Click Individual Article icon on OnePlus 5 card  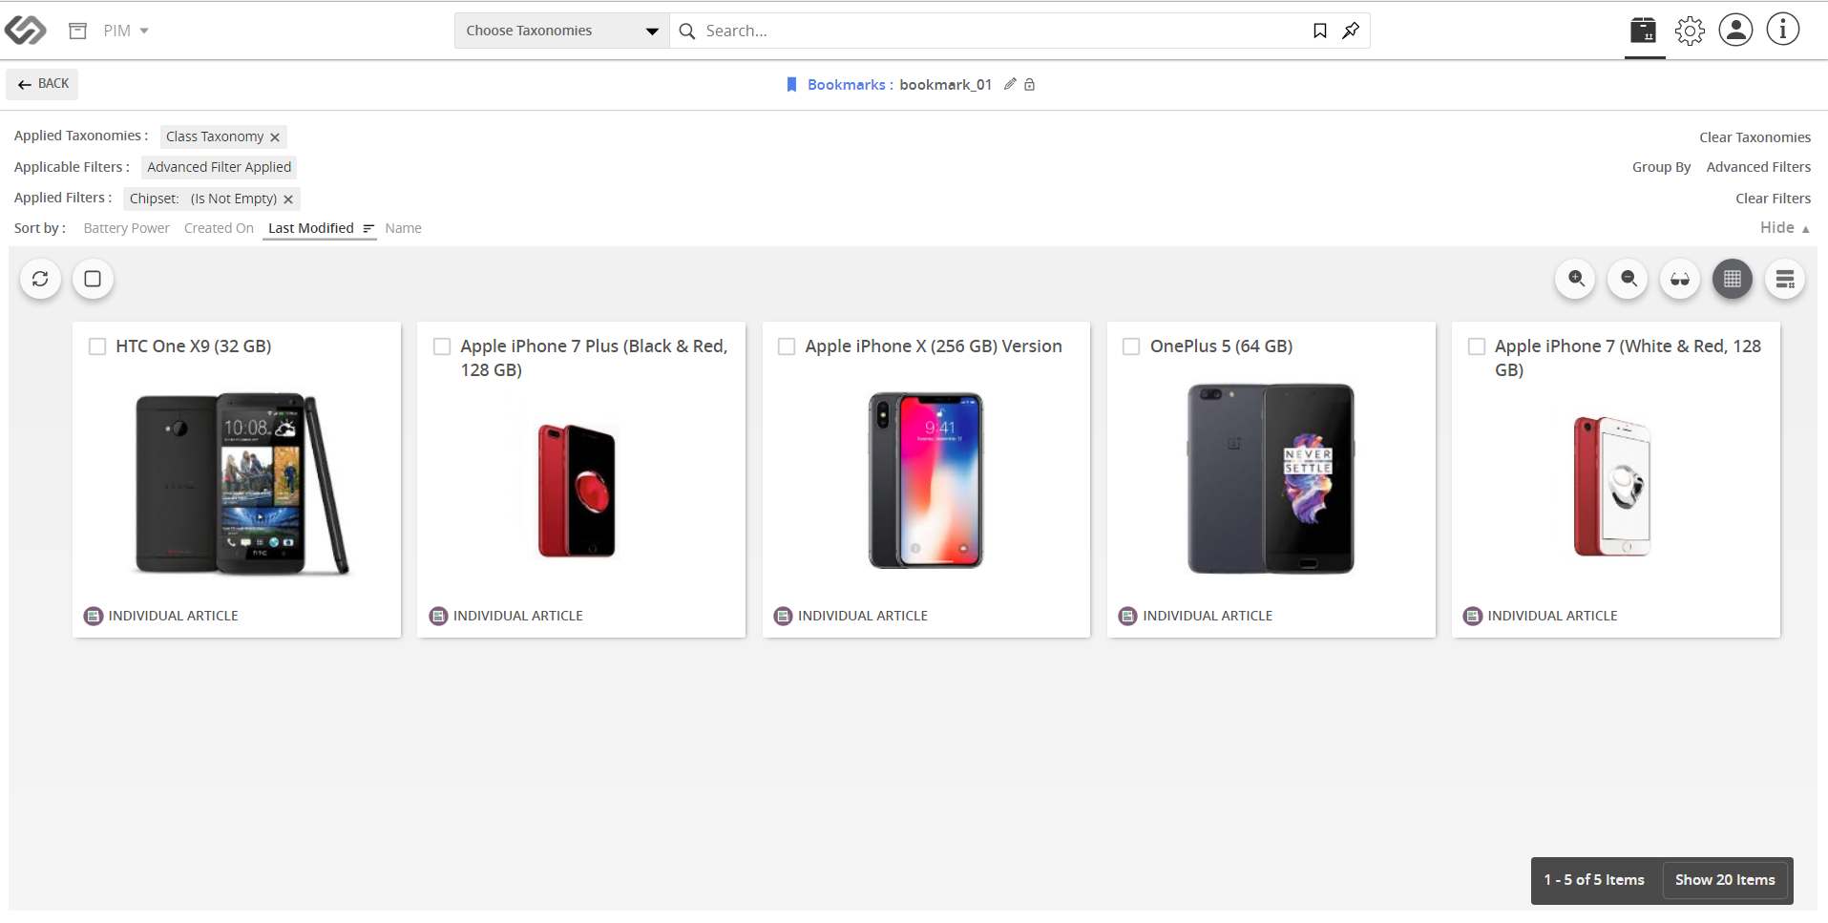1128,616
